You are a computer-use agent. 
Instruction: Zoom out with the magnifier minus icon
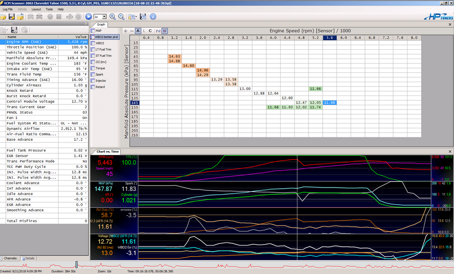(x=121, y=16)
